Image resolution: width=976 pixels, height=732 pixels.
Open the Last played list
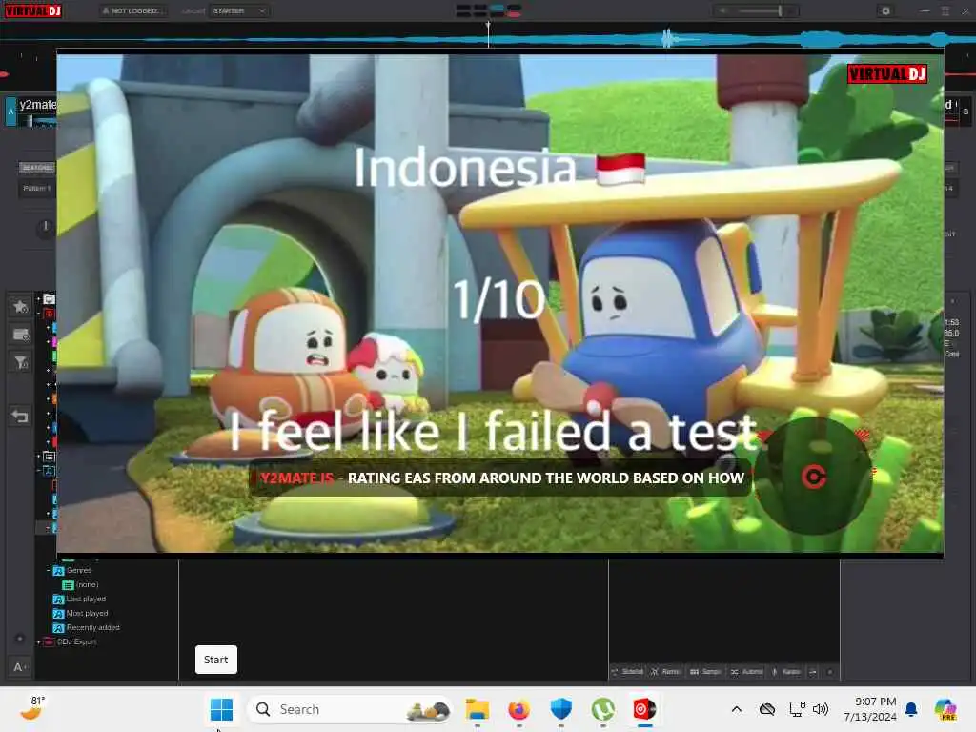[80, 599]
